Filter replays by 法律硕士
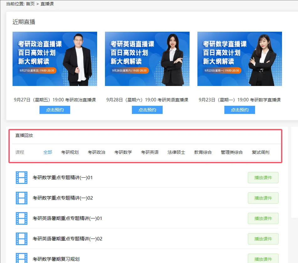The height and width of the screenshot is (263, 298). (176, 152)
